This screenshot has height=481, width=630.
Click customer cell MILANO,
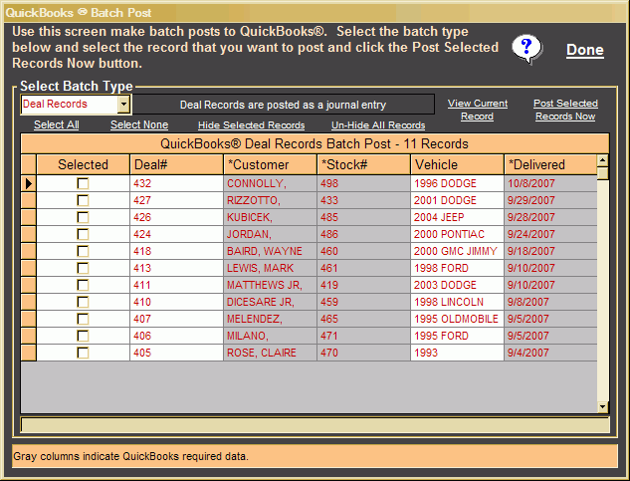tap(270, 336)
